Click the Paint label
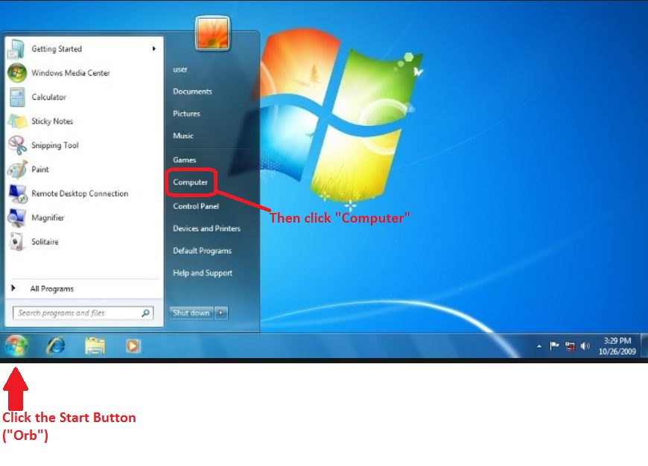This screenshot has width=648, height=466. coord(40,170)
